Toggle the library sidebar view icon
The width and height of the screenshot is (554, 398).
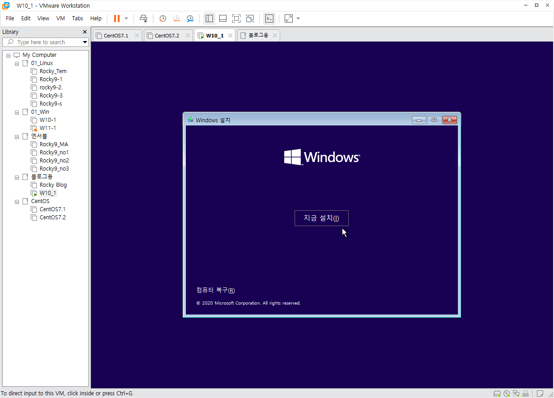pos(209,19)
